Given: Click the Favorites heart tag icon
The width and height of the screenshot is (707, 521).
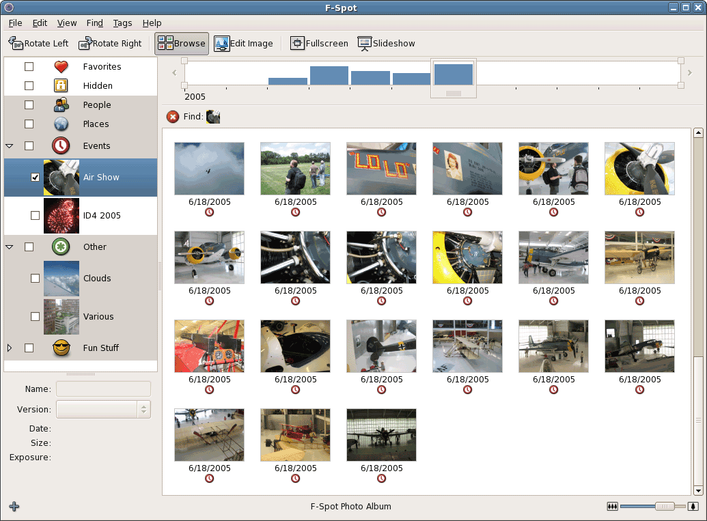Looking at the screenshot, I should click(61, 66).
